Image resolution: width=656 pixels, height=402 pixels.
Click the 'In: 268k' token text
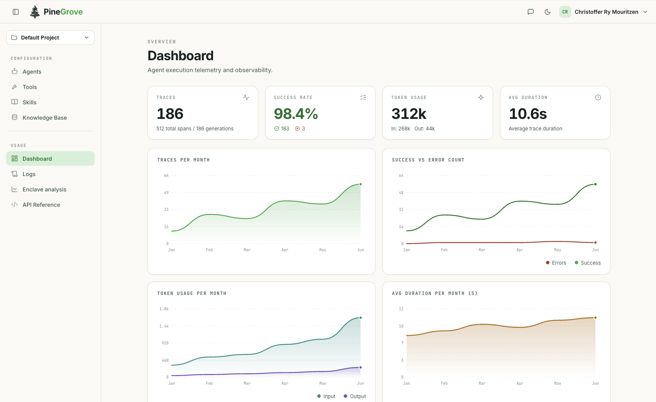pyautogui.click(x=401, y=129)
